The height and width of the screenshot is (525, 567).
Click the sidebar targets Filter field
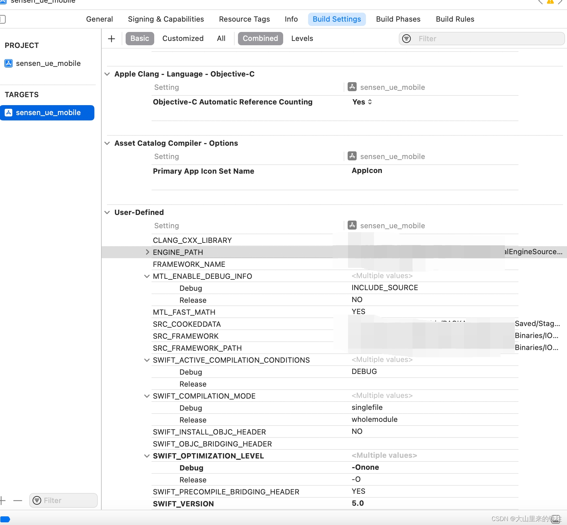click(x=63, y=500)
